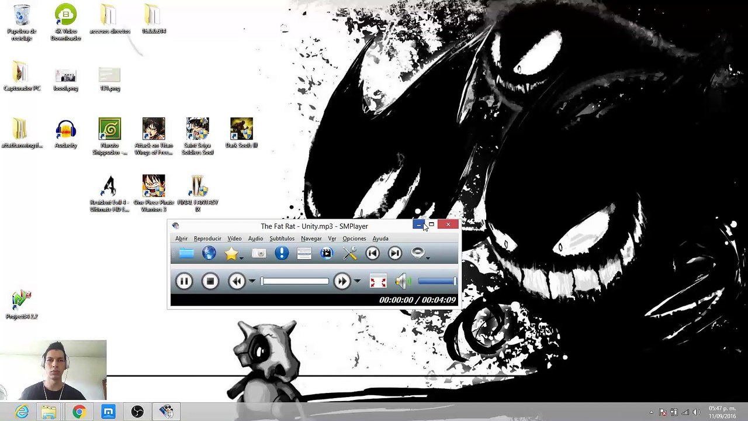The height and width of the screenshot is (421, 748).
Task: Open the Ayuda menu
Action: point(380,239)
